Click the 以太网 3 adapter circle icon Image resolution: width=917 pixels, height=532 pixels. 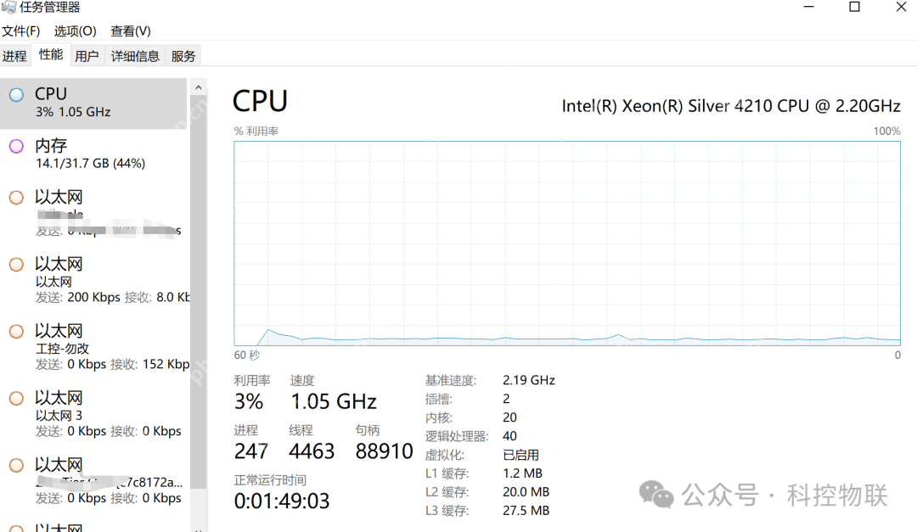(16, 398)
